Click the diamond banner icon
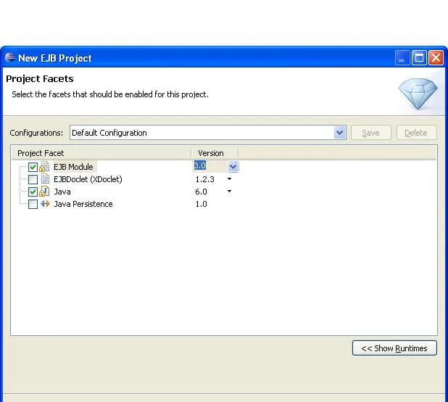This screenshot has height=402, width=448. 418,92
